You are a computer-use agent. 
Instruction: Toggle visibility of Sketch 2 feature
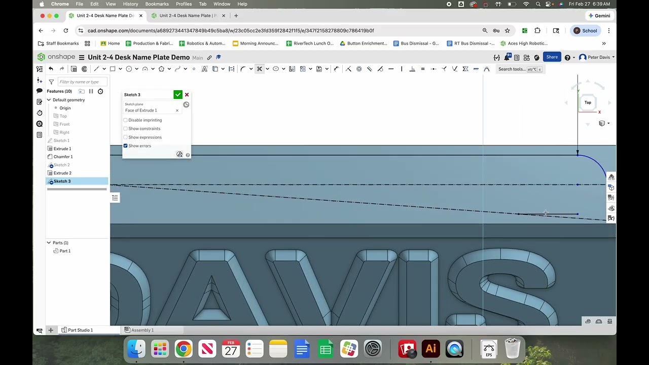(50, 165)
